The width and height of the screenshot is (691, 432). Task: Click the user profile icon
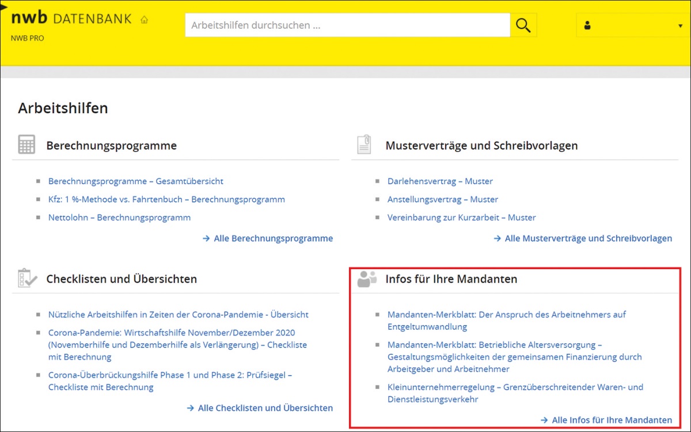(x=587, y=26)
